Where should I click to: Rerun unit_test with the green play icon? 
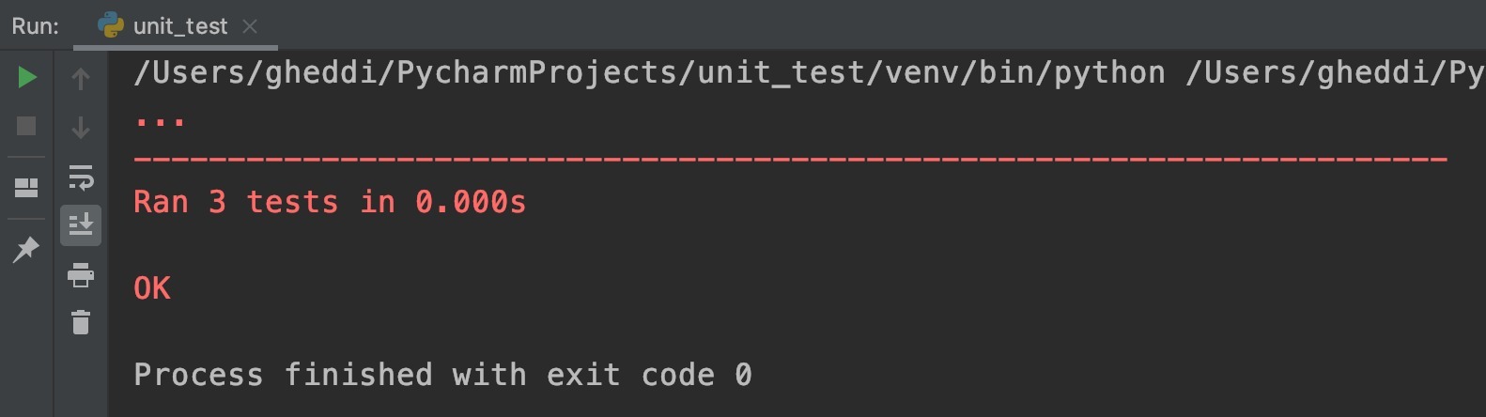pyautogui.click(x=27, y=77)
